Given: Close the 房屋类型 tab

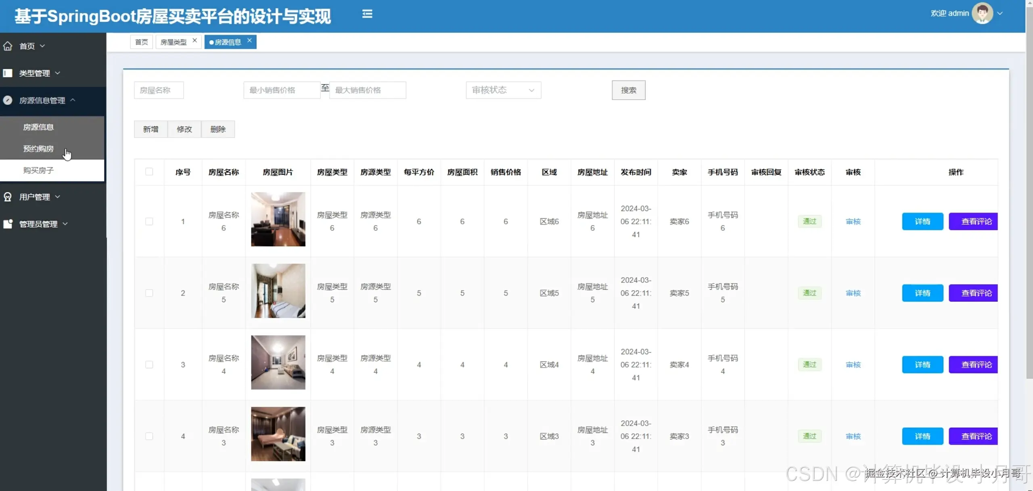Looking at the screenshot, I should [x=194, y=40].
